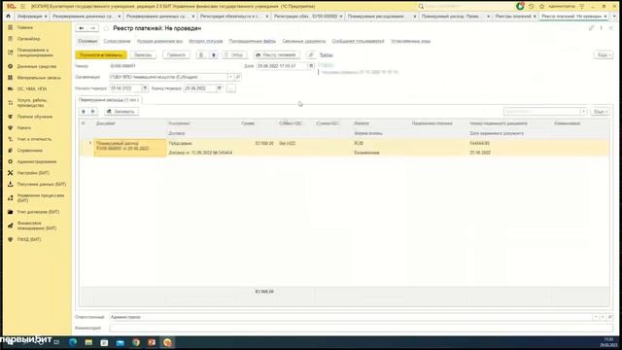Screen dimensions: 622x350
Task: Open calendar for Начало периода field
Action: [x=145, y=88]
